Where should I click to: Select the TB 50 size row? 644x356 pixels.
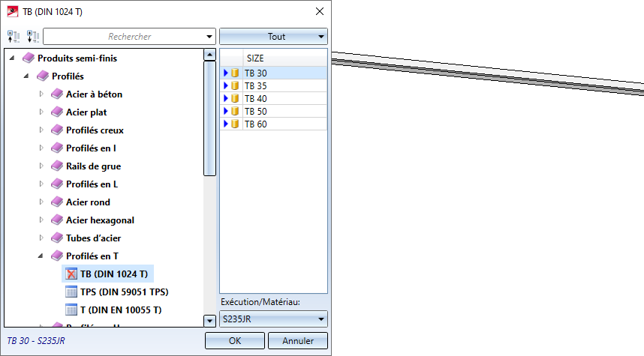(273, 111)
